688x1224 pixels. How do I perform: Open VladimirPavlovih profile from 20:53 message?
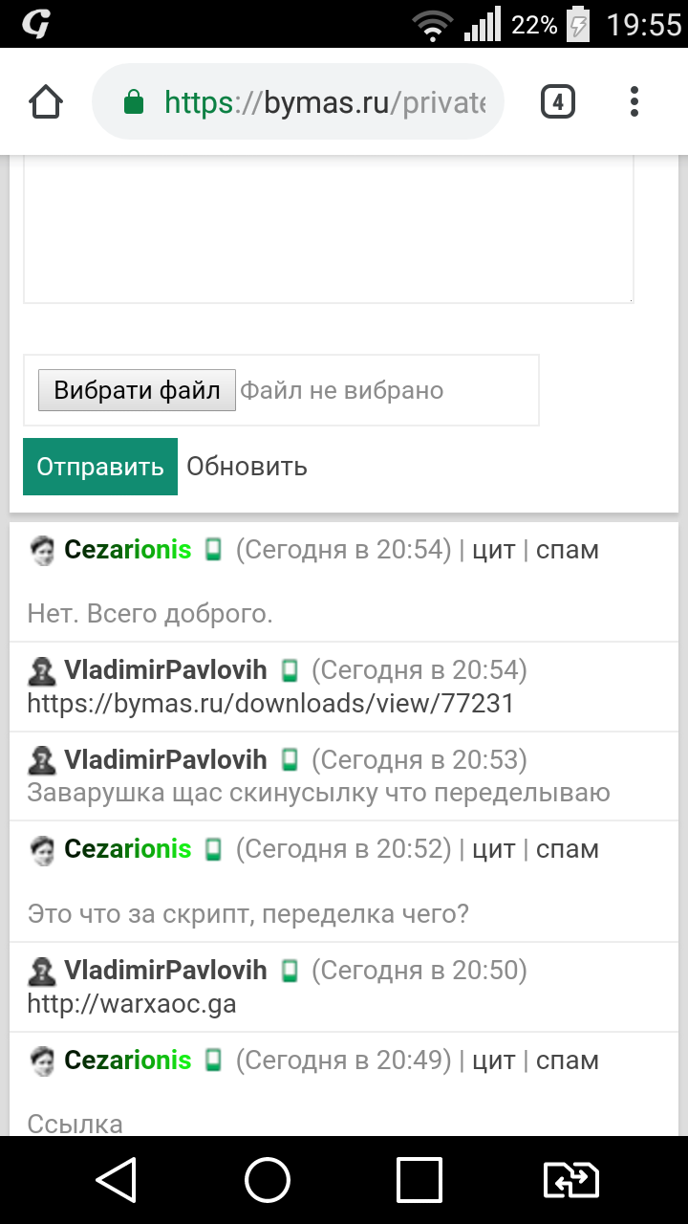tap(165, 760)
